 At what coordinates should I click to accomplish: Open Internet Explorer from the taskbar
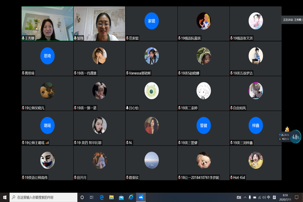click(131, 197)
